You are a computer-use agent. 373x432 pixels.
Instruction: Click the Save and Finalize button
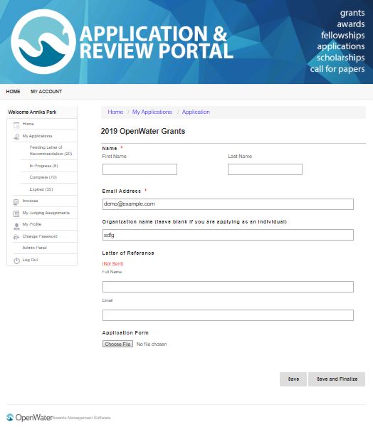click(337, 379)
